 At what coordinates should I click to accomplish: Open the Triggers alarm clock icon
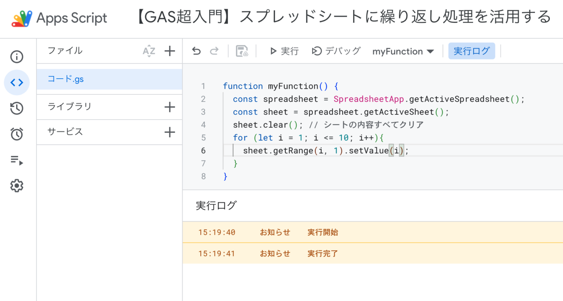16,134
